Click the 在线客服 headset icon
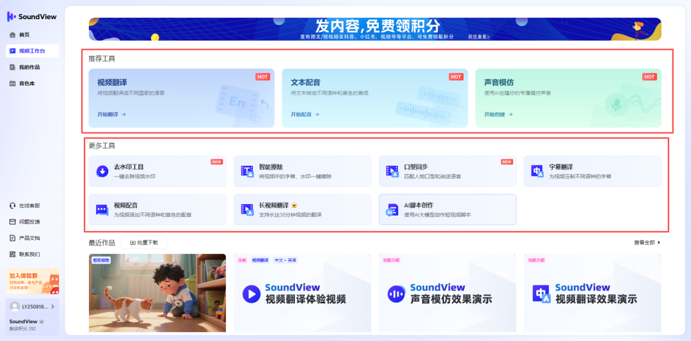The height and width of the screenshot is (341, 691). pos(12,206)
